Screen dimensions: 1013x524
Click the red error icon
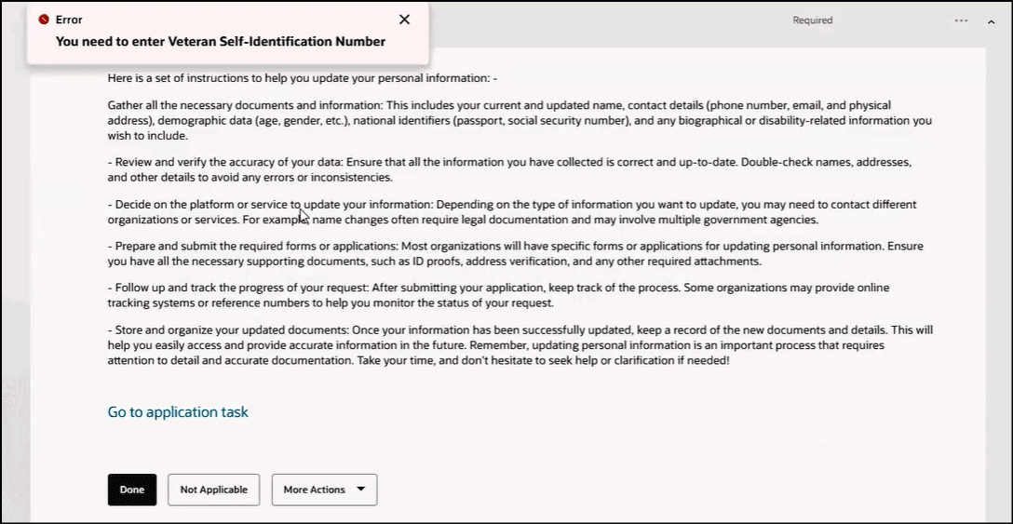44,20
